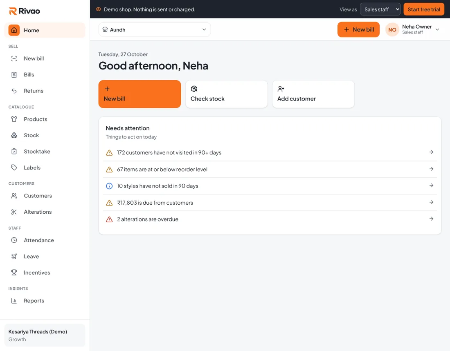Click the Start free trial button
The image size is (450, 351).
(424, 9)
